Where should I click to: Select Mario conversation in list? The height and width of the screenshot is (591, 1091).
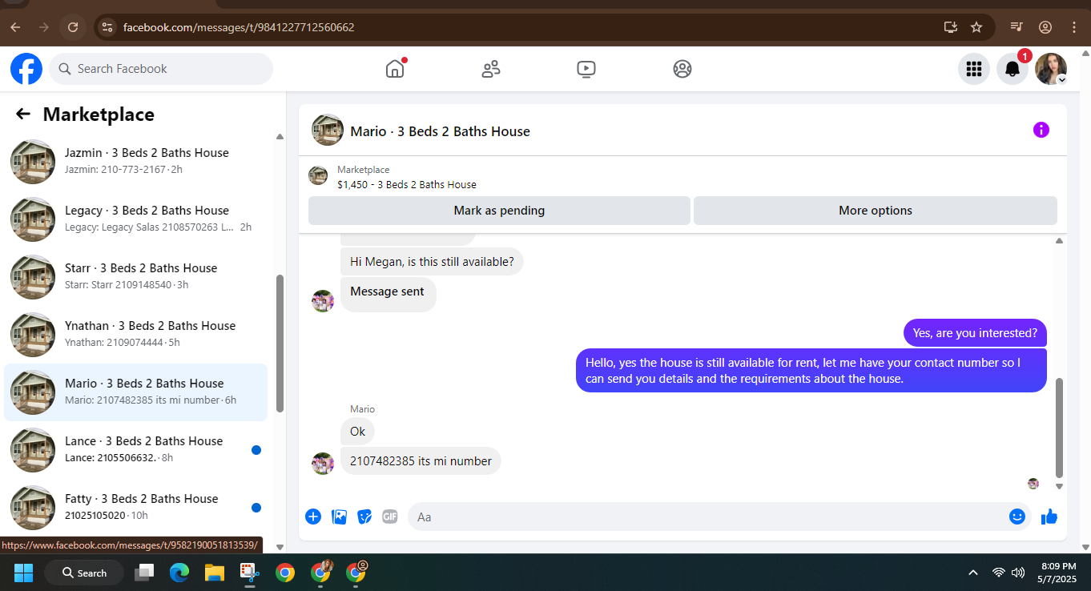(136, 392)
